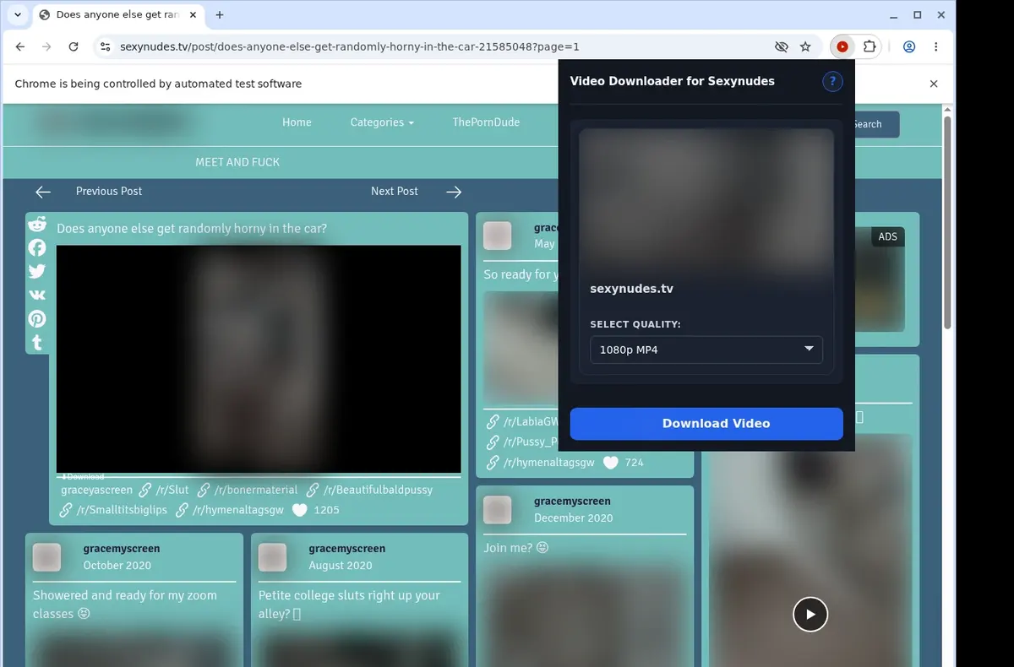1014x667 pixels.
Task: Share the post to Reddit
Action: tap(37, 224)
